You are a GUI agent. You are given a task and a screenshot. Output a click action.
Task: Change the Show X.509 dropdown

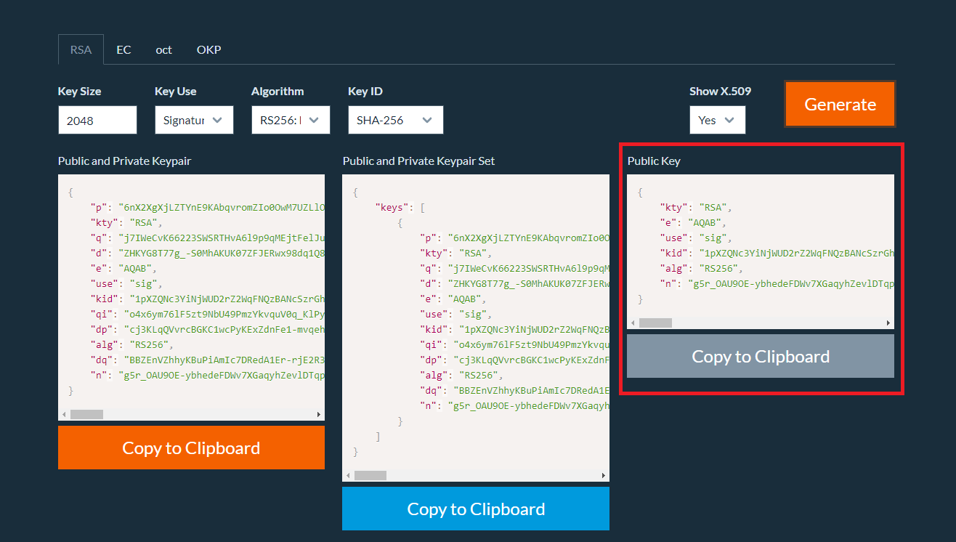click(x=717, y=120)
